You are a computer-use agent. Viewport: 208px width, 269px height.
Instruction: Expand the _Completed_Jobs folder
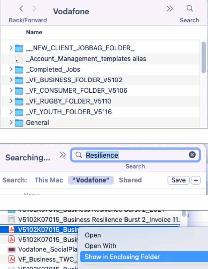pos(11,69)
